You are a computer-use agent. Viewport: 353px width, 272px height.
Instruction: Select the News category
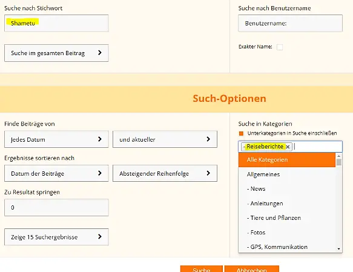pos(287,188)
